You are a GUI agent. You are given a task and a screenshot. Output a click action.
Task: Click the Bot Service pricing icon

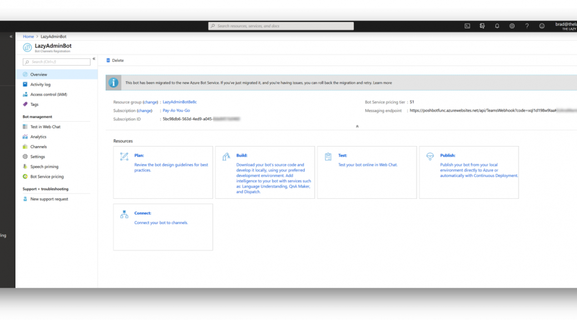[x=25, y=176]
